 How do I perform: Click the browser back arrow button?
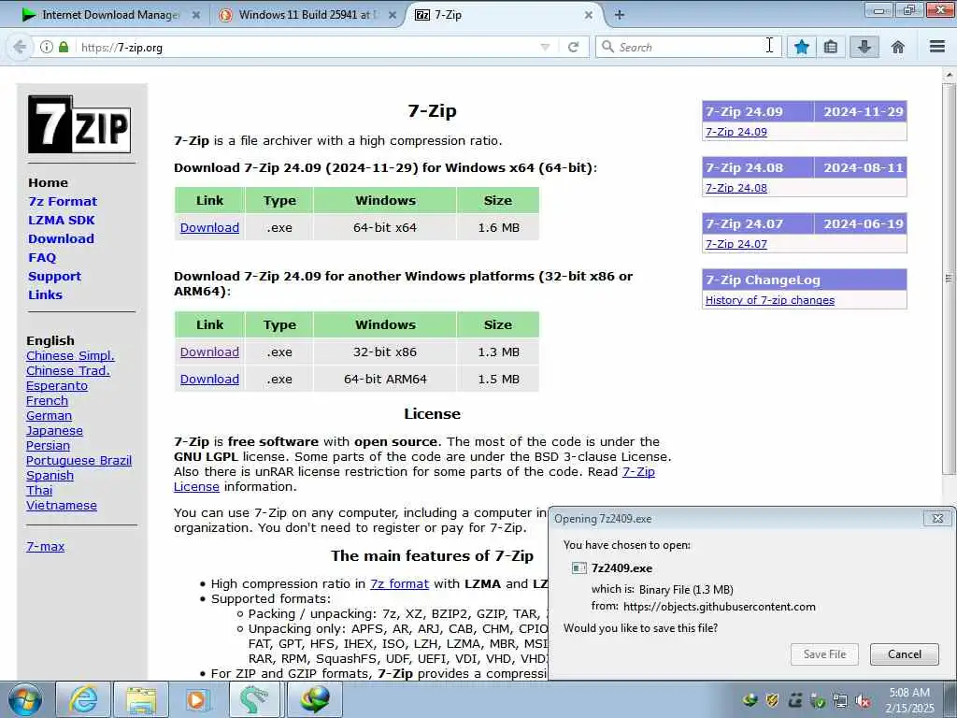(x=20, y=47)
